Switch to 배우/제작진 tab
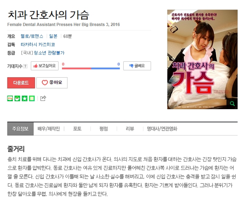 [x=49, y=129]
